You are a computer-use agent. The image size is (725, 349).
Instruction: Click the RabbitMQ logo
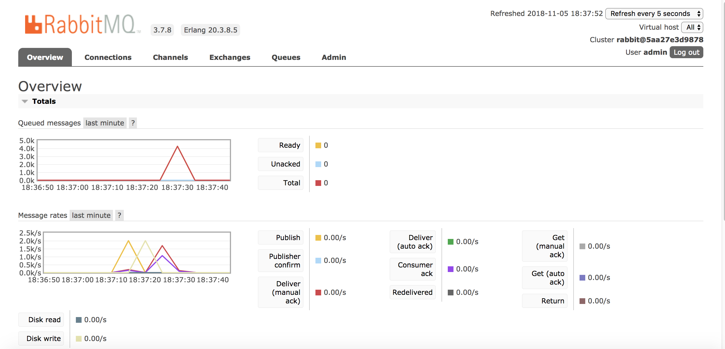click(83, 24)
